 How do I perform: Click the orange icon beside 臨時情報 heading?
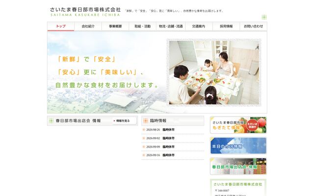pos(146,121)
